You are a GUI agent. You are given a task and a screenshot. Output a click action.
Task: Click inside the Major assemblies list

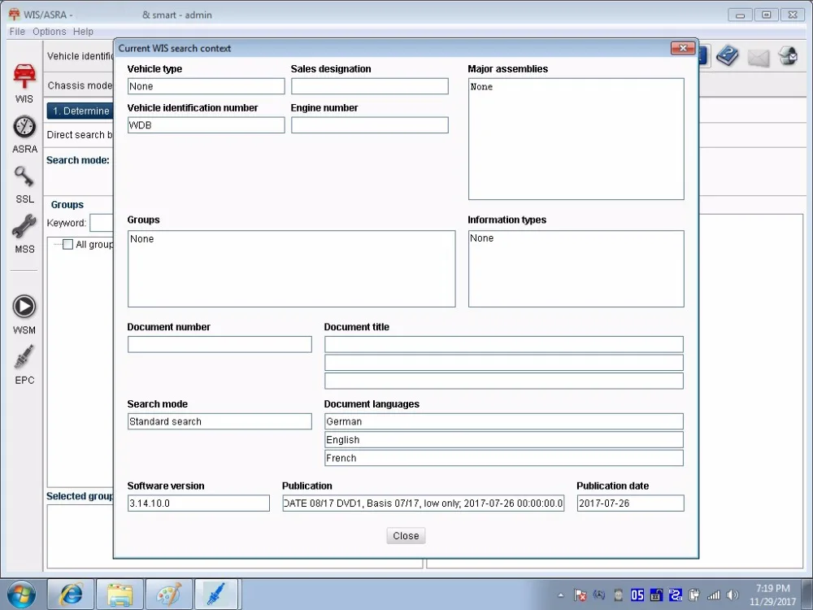coord(576,139)
